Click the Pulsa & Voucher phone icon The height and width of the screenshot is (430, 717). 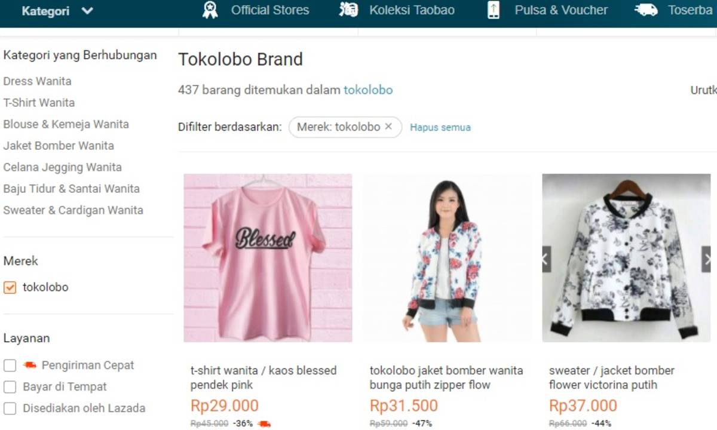click(494, 10)
